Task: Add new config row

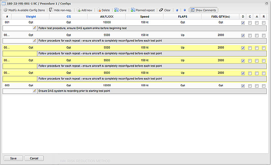Action: click(84, 10)
